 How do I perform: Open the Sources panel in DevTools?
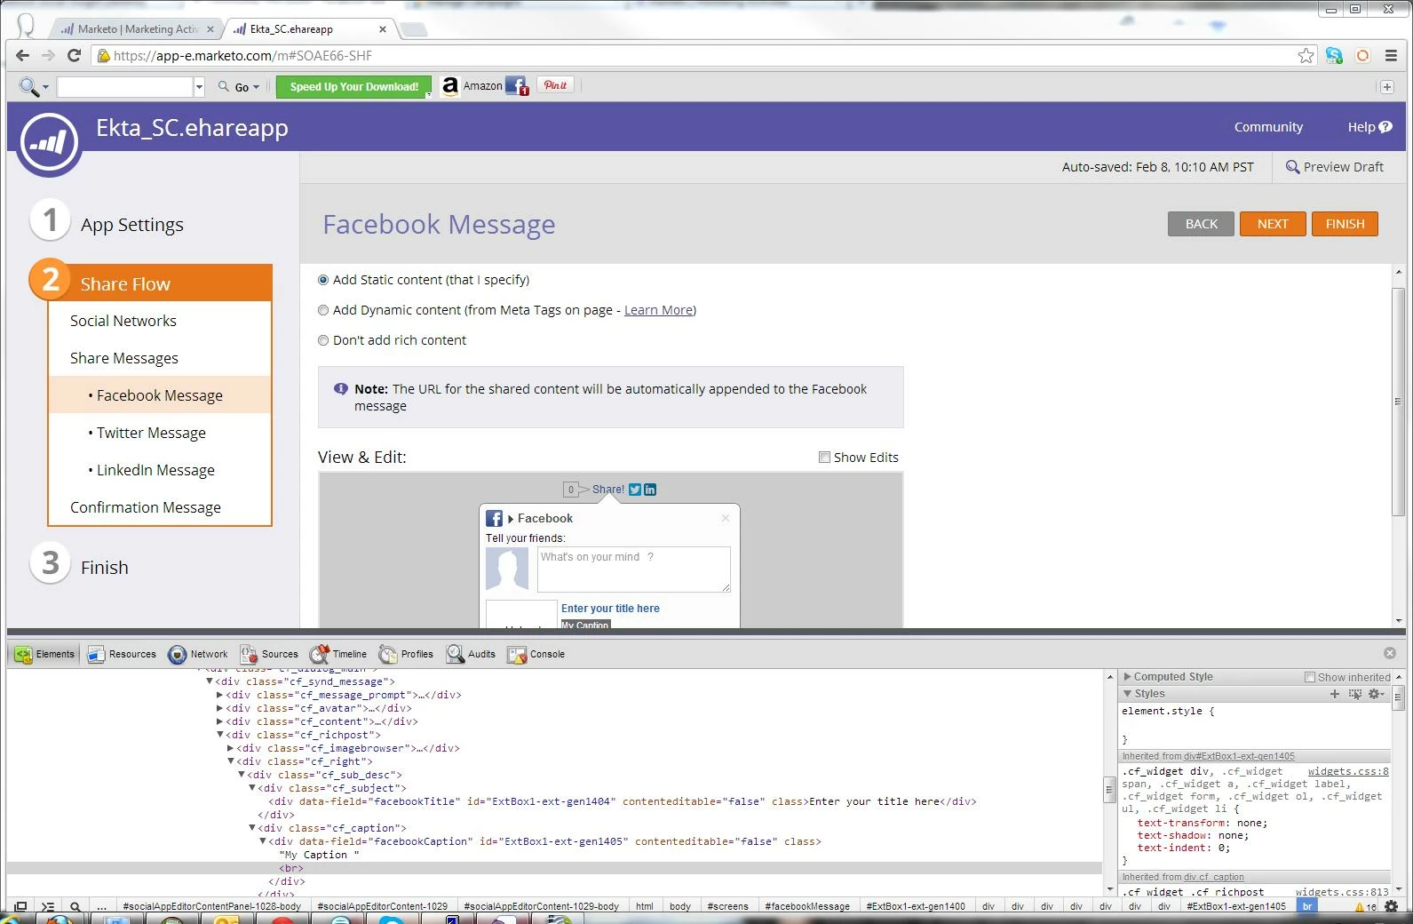[270, 654]
